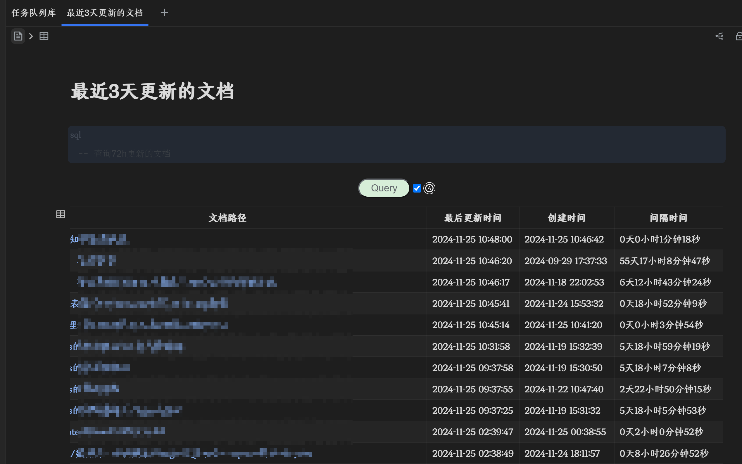Click table block icon left of results
The image size is (742, 464).
tap(61, 214)
